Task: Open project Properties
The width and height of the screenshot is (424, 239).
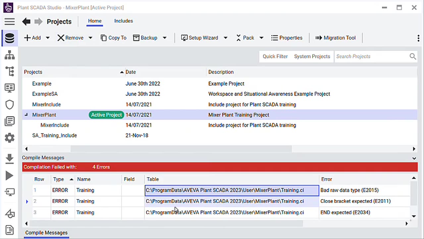Action: 287,38
